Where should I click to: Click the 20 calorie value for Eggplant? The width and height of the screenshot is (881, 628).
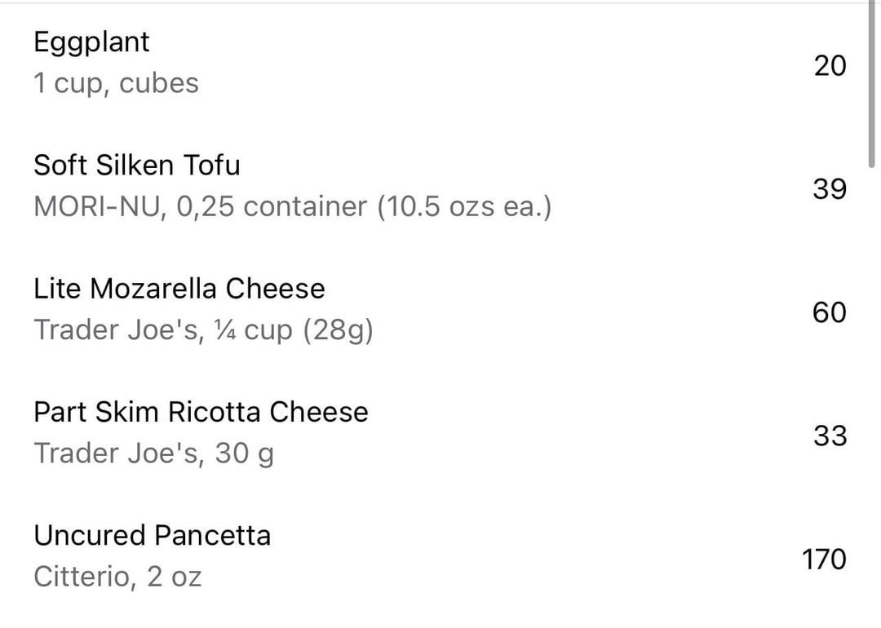click(x=830, y=65)
